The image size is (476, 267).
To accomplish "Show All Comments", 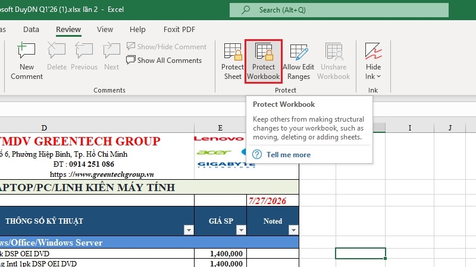I will [164, 61].
